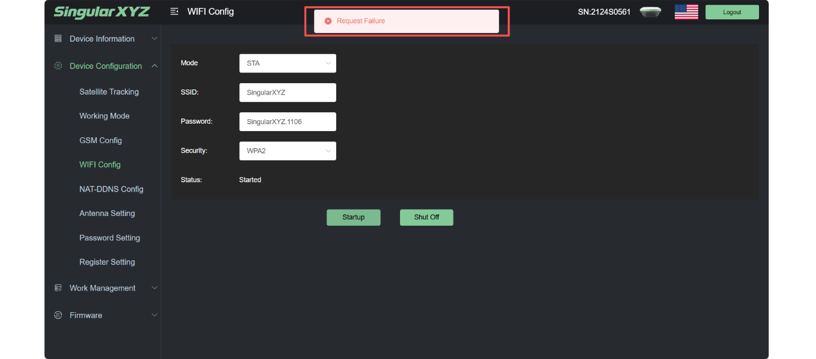Screen dimensions: 816x359
Task: Click the Work Management icon
Action: click(58, 288)
